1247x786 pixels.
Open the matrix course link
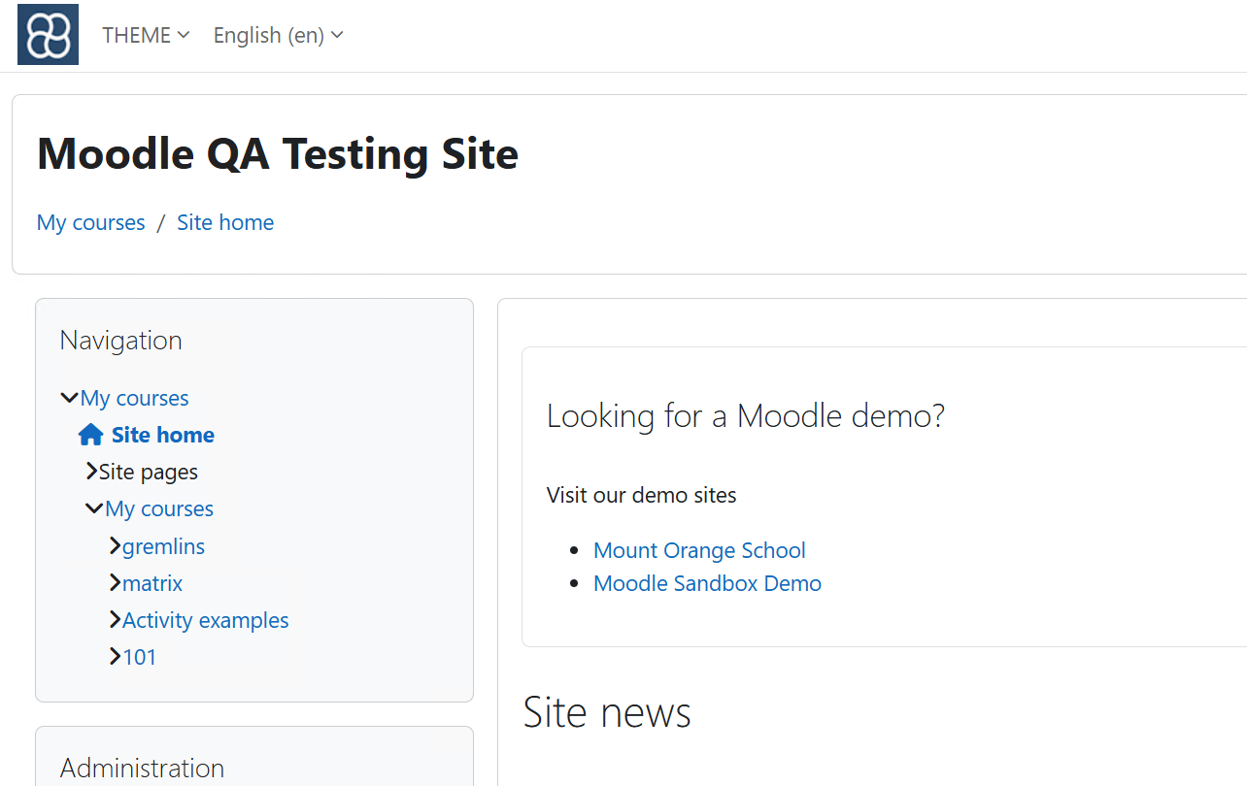(x=152, y=583)
